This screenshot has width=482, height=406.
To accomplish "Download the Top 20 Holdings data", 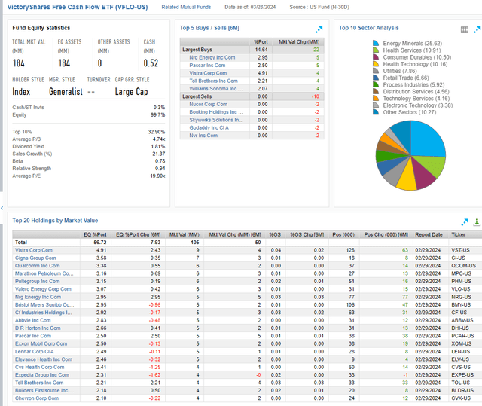I will click(x=475, y=222).
